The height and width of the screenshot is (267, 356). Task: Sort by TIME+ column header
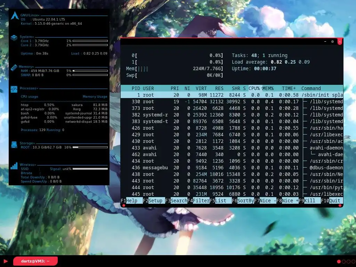(x=289, y=88)
